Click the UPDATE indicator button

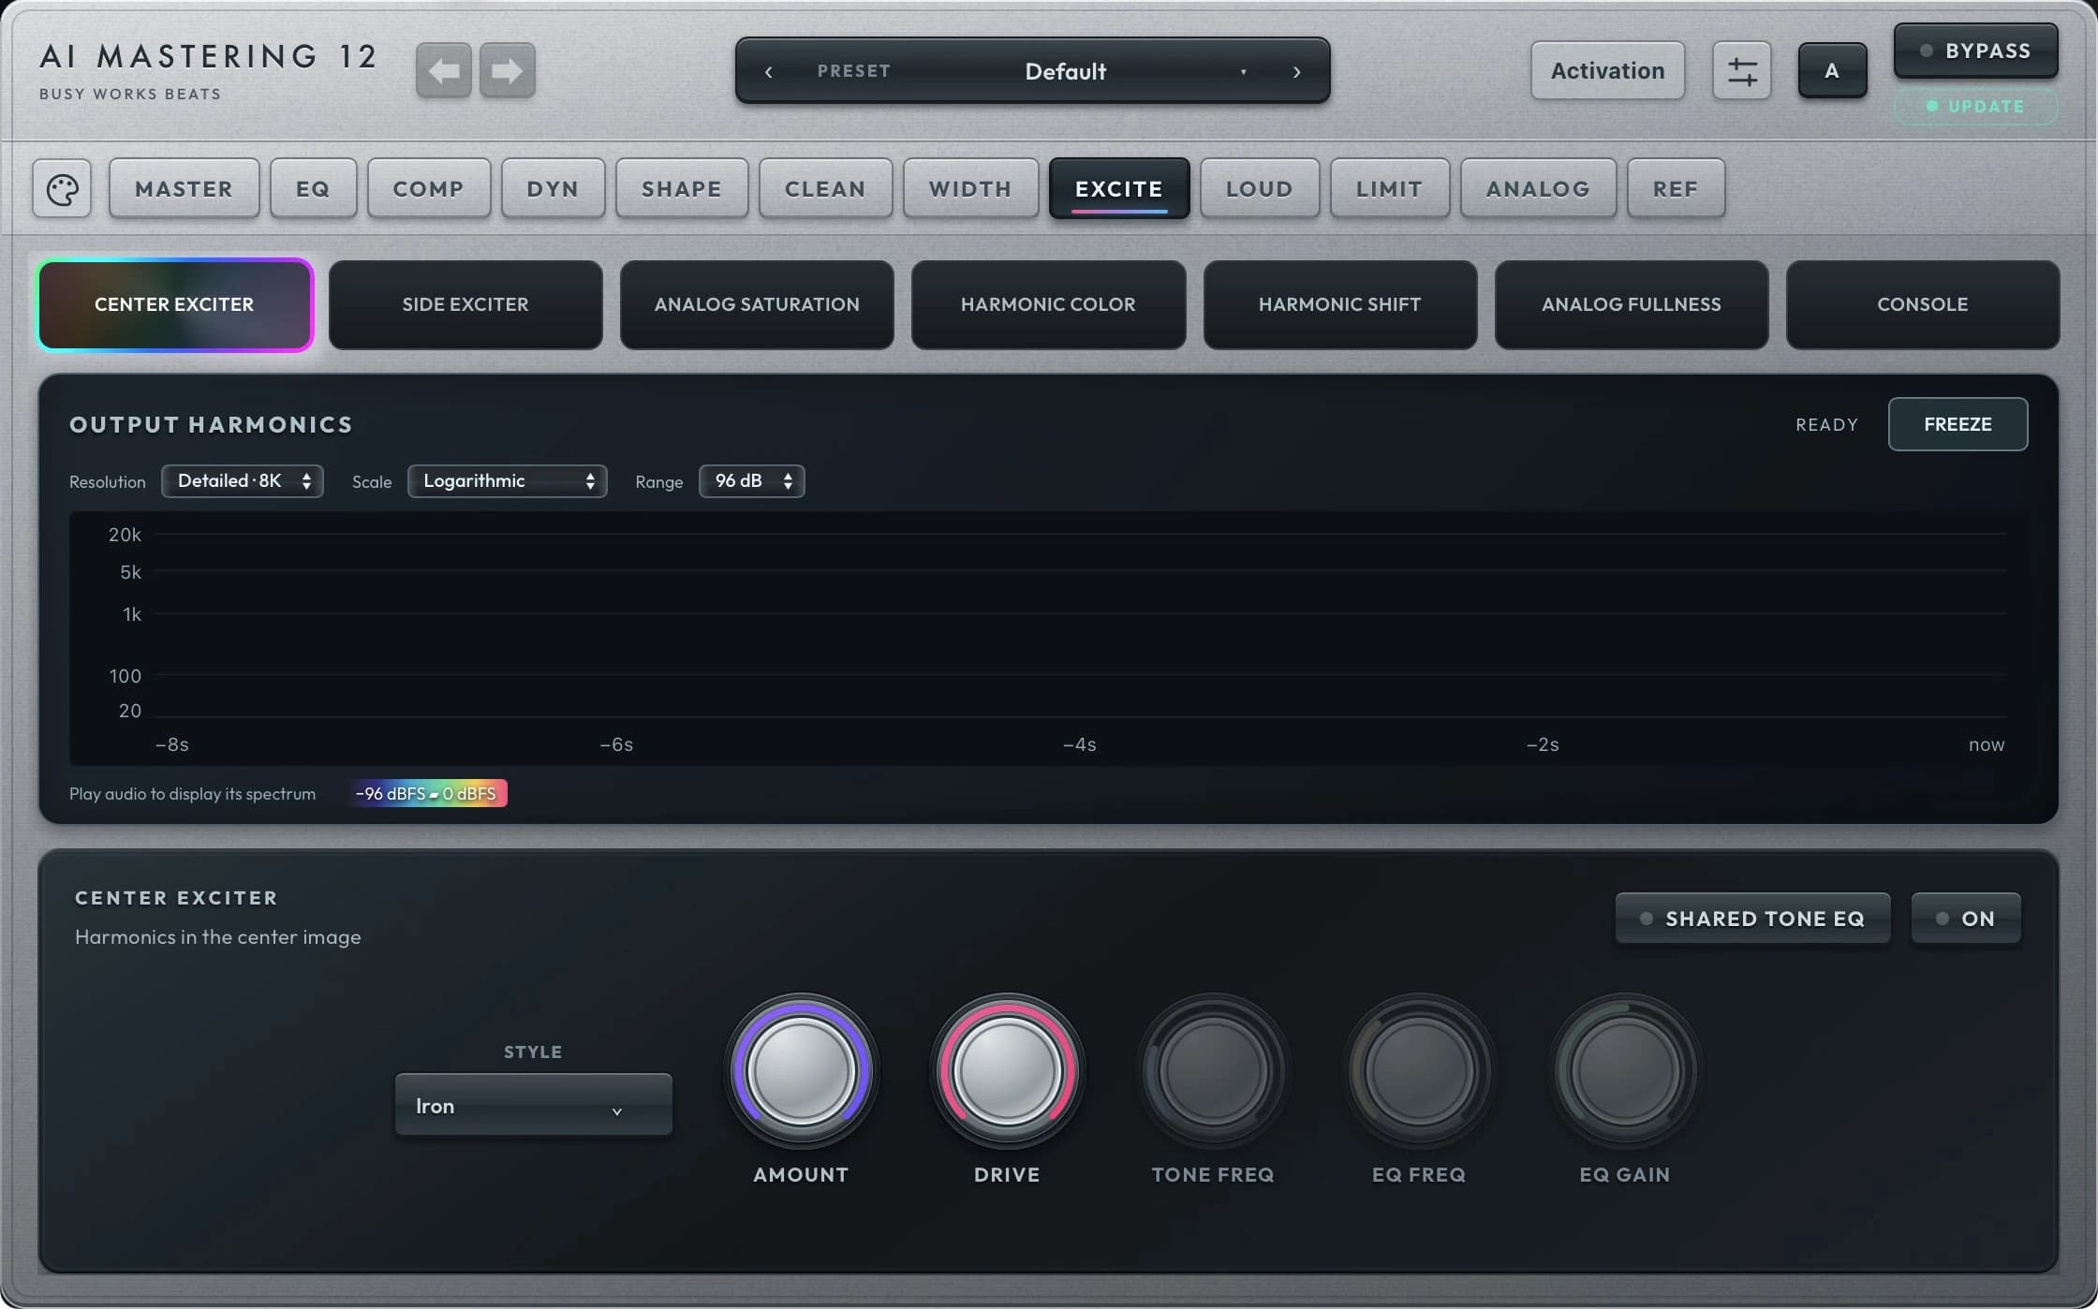pos(1975,107)
